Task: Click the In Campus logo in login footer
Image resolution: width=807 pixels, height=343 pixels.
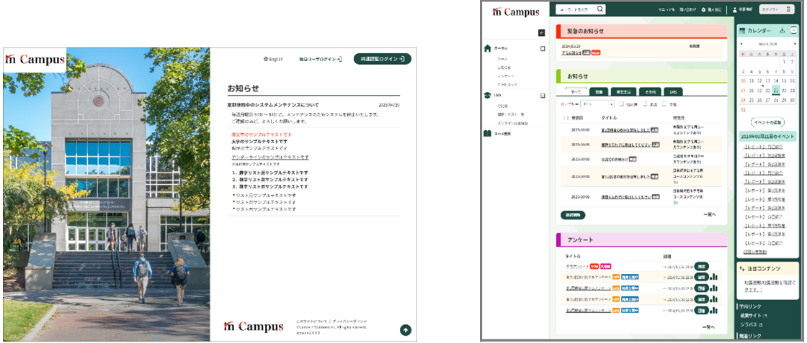Action: click(253, 326)
